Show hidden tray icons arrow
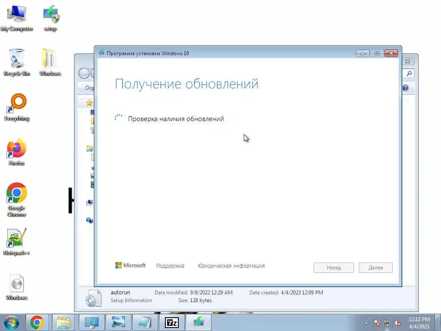 (366, 323)
